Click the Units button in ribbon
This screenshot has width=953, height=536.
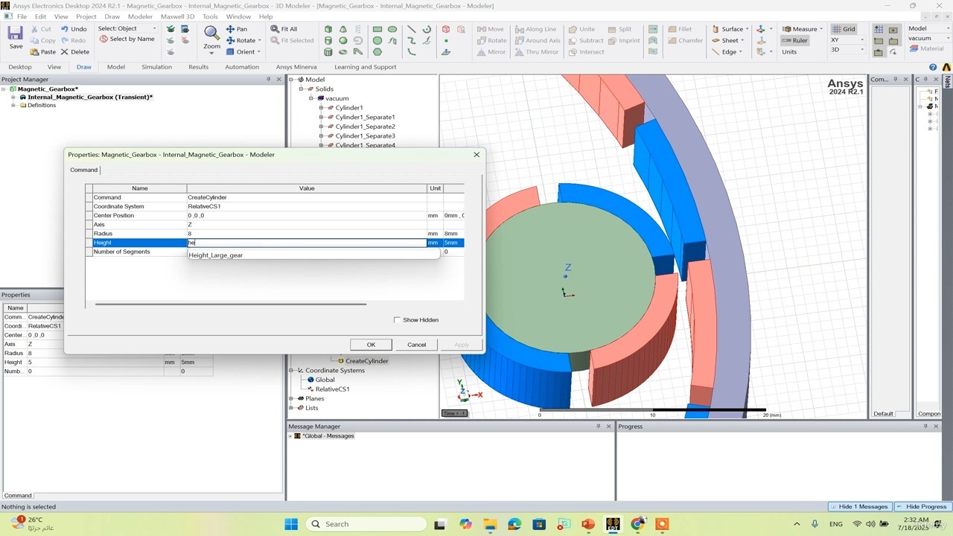(x=789, y=52)
